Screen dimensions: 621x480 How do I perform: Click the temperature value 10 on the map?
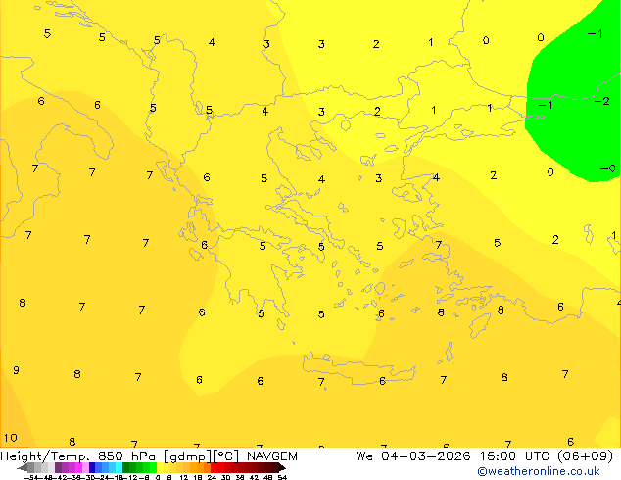coord(11,438)
